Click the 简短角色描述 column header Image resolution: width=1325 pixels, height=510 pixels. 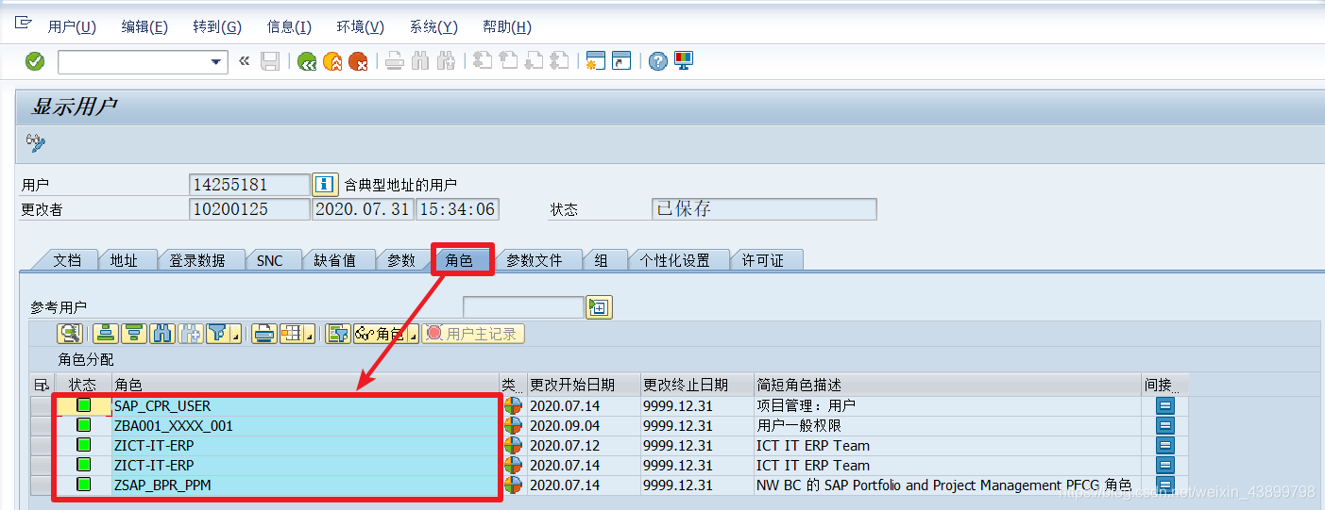(947, 385)
